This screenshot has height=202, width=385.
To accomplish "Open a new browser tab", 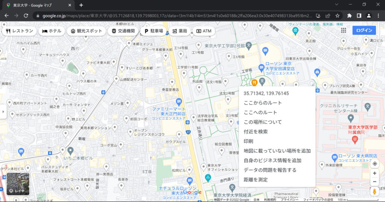I will pyautogui.click(x=81, y=5).
